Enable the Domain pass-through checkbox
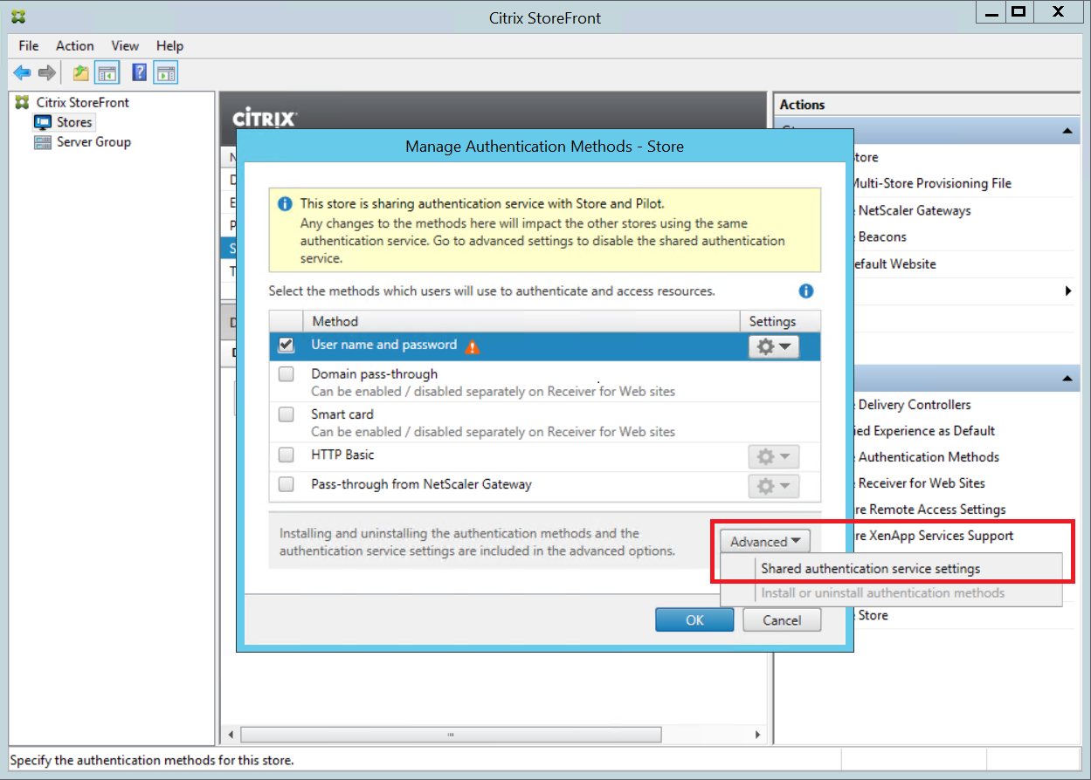Image resolution: width=1091 pixels, height=780 pixels. coord(286,374)
